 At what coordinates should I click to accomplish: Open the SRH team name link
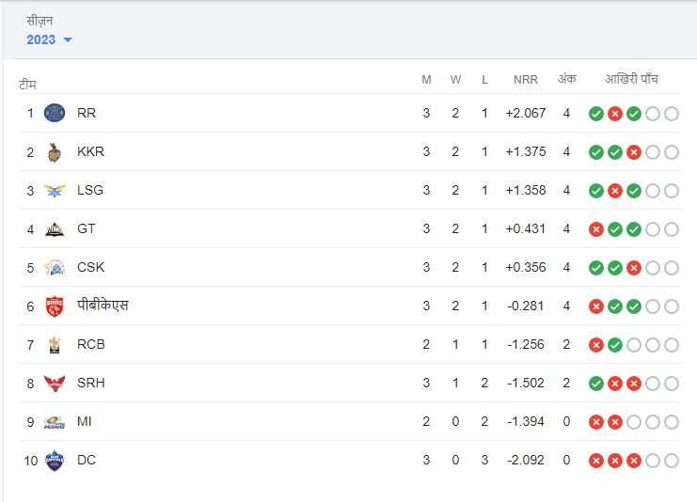tap(90, 384)
